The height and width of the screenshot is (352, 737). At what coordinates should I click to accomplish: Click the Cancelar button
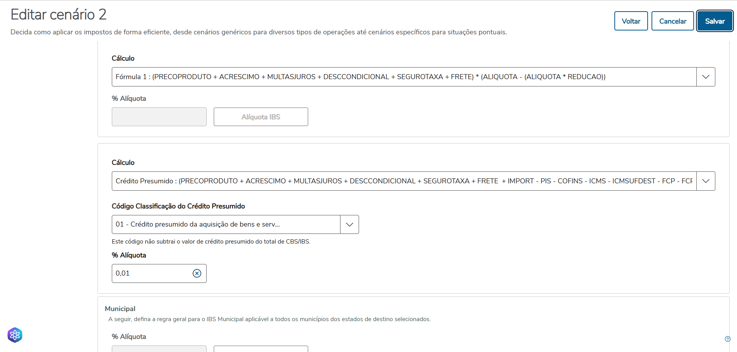(672, 21)
